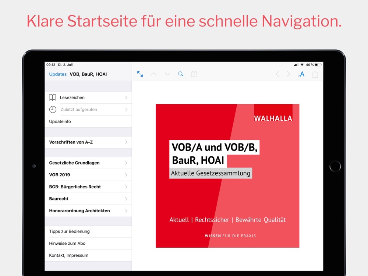Image resolution: width=368 pixels, height=276 pixels.
Task: Expand chevron on Baurecht row
Action: point(126,199)
